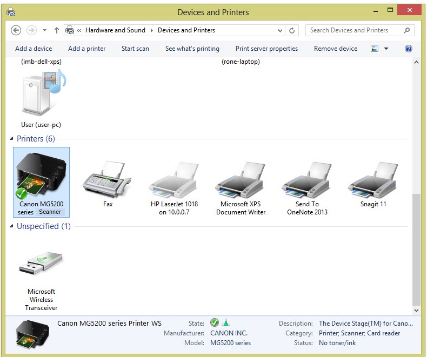Click See what's printing command

(192, 49)
